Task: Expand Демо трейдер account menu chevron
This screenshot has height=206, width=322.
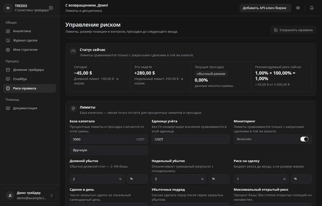Action: (x=52, y=195)
